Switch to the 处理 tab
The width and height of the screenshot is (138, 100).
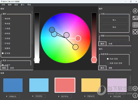110,44
